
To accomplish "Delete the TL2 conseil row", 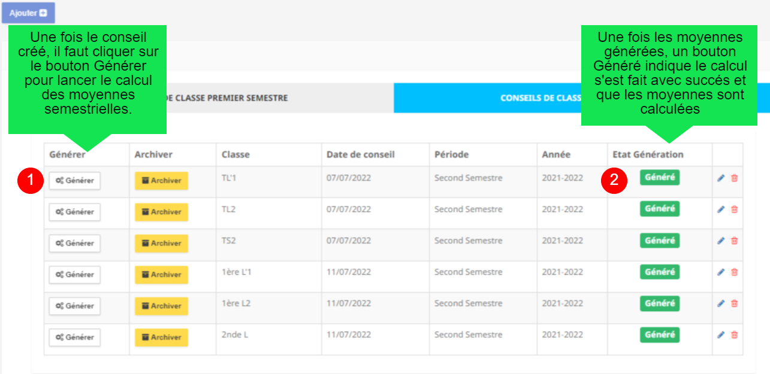I will click(734, 209).
